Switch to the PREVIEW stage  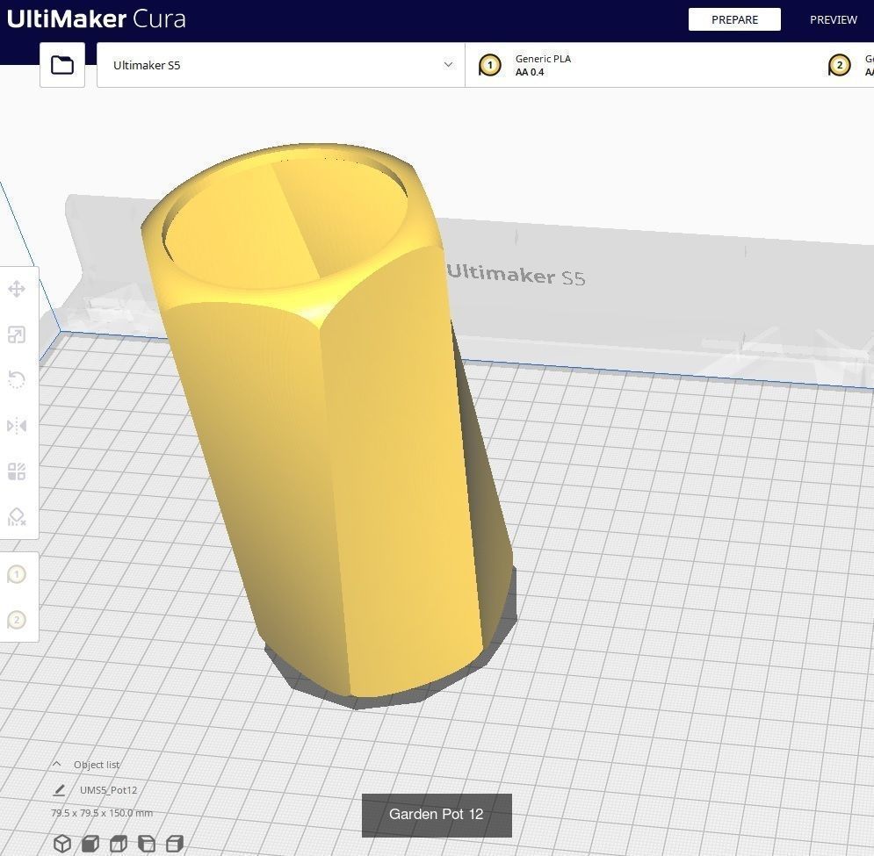[833, 19]
